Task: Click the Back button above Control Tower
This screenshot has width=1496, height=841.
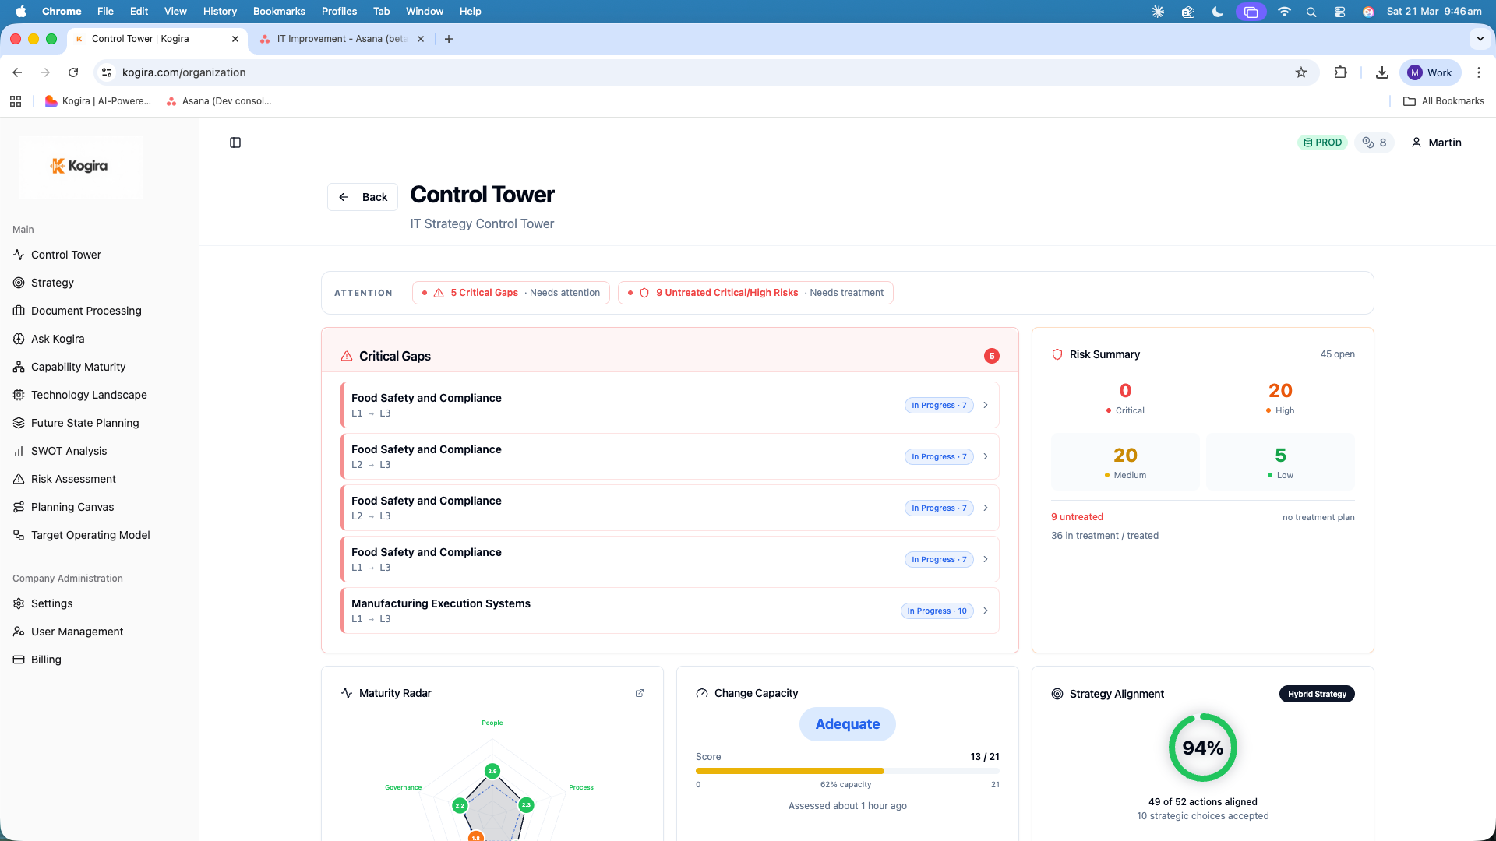Action: (x=362, y=196)
